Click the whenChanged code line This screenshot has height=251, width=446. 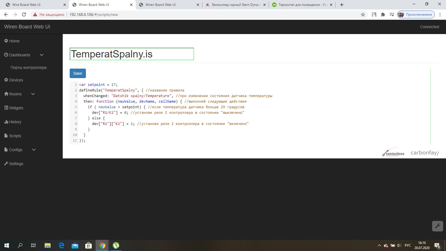pyautogui.click(x=178, y=96)
